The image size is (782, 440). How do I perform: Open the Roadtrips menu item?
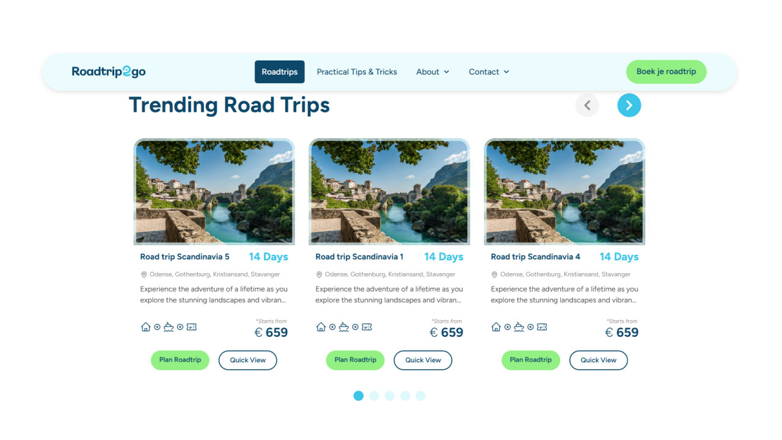(280, 71)
